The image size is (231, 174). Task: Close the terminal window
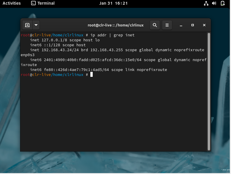tap(204, 25)
